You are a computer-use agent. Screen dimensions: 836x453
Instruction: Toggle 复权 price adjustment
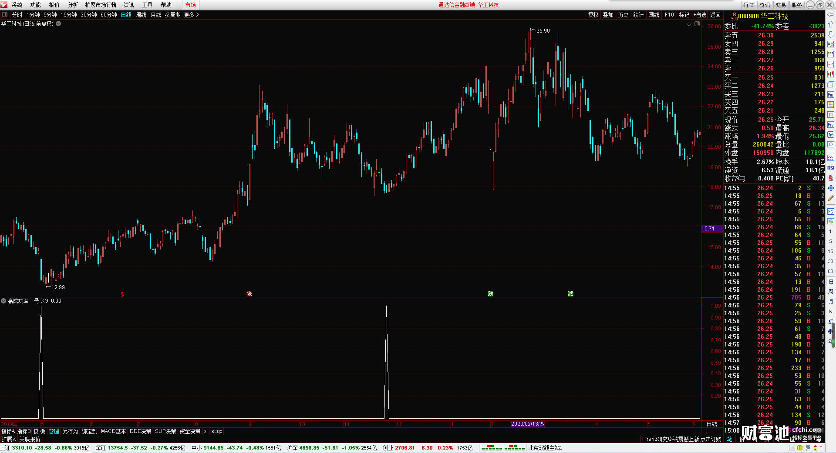point(593,15)
